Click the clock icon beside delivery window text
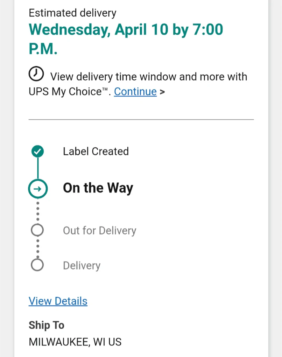Viewport: 282px width, 357px height. (x=36, y=74)
